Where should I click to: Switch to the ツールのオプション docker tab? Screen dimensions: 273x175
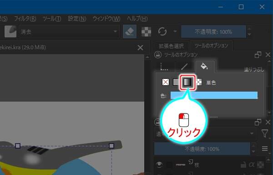coord(211,46)
